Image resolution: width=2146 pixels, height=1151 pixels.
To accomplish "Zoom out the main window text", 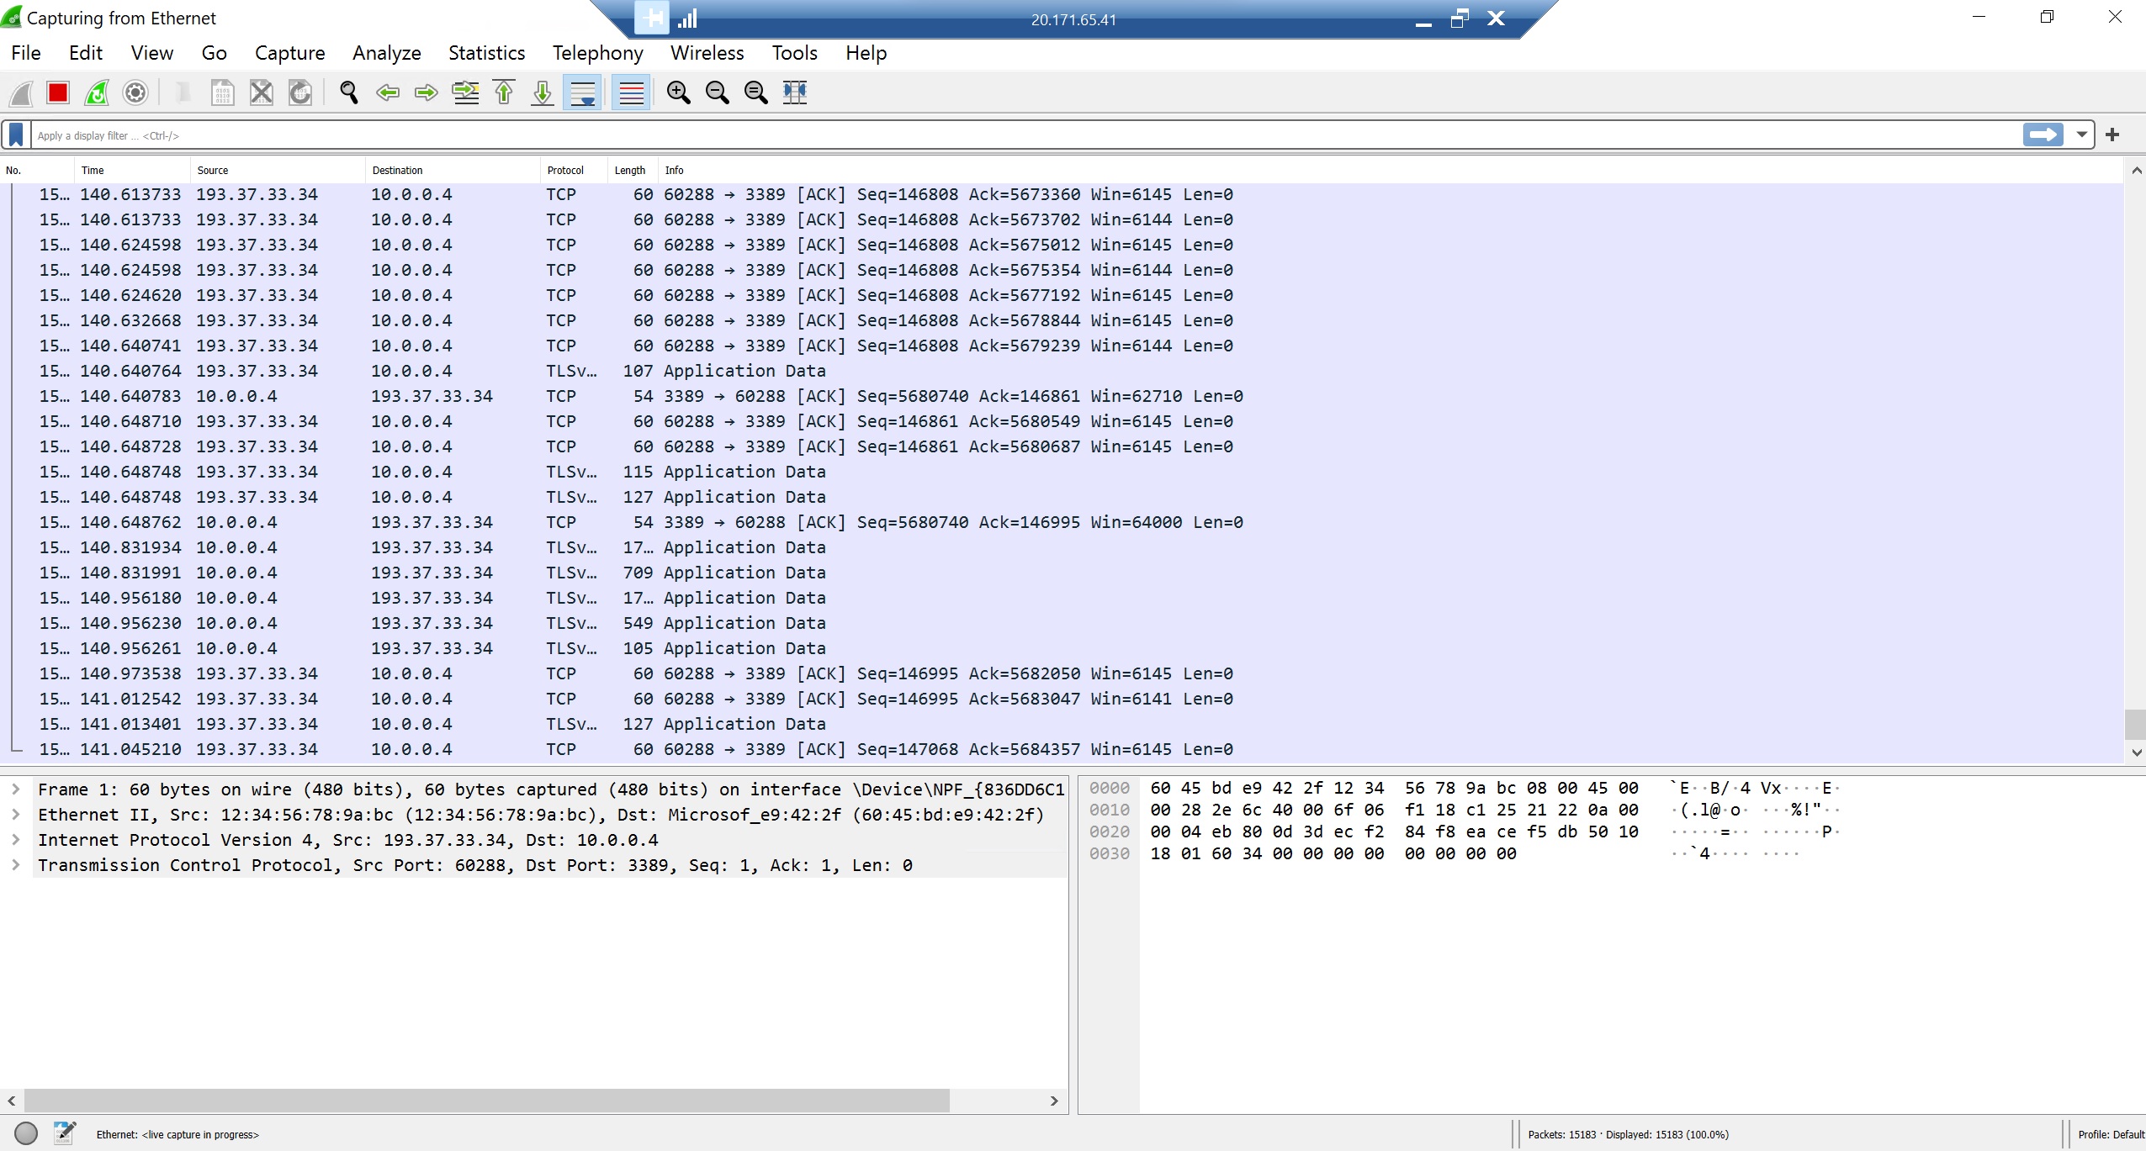I will [x=717, y=92].
